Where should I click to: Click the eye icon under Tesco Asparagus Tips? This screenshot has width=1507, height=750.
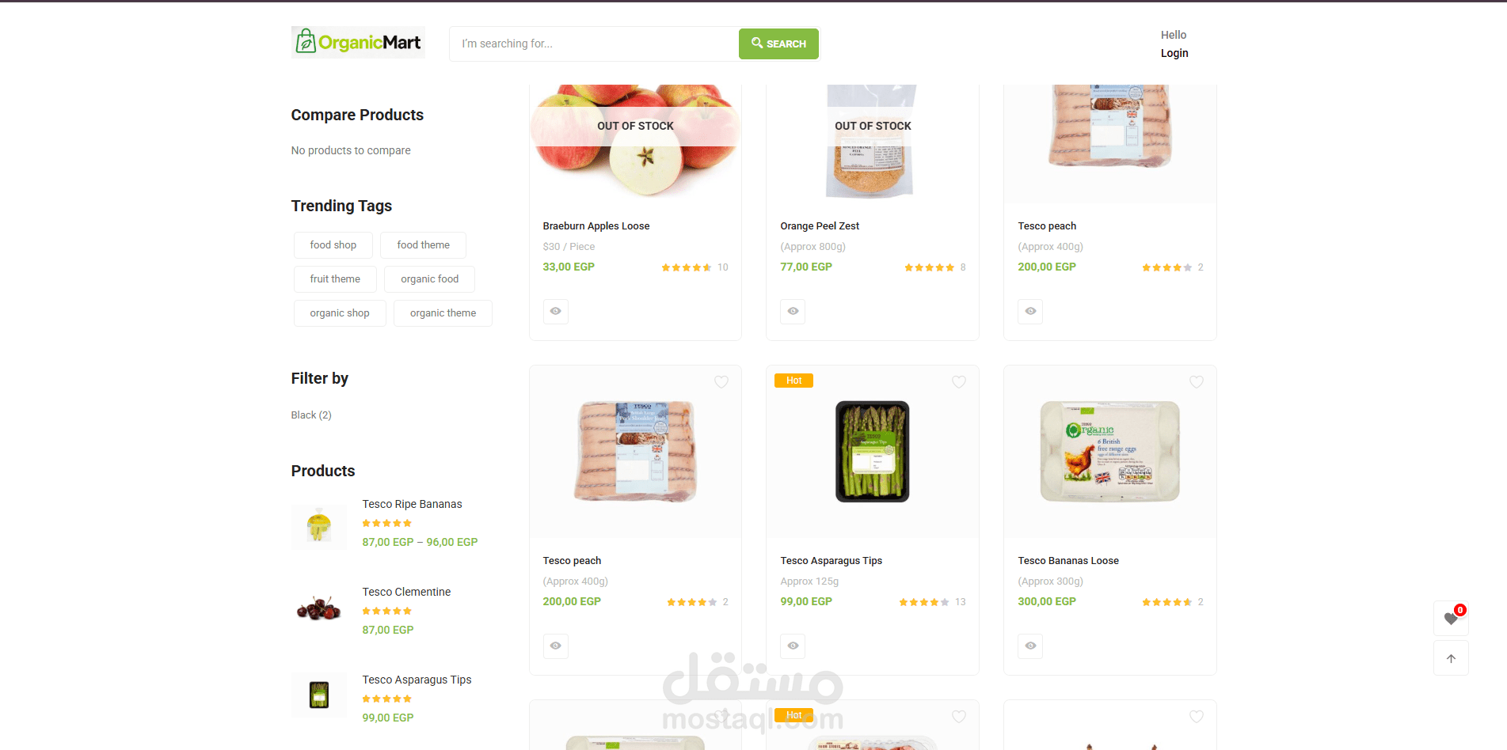pyautogui.click(x=793, y=646)
